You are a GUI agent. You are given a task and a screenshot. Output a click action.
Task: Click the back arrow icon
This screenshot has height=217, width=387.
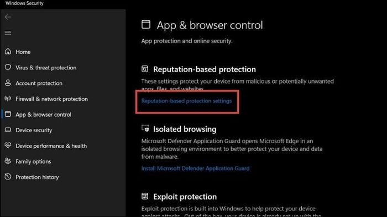tap(8, 17)
